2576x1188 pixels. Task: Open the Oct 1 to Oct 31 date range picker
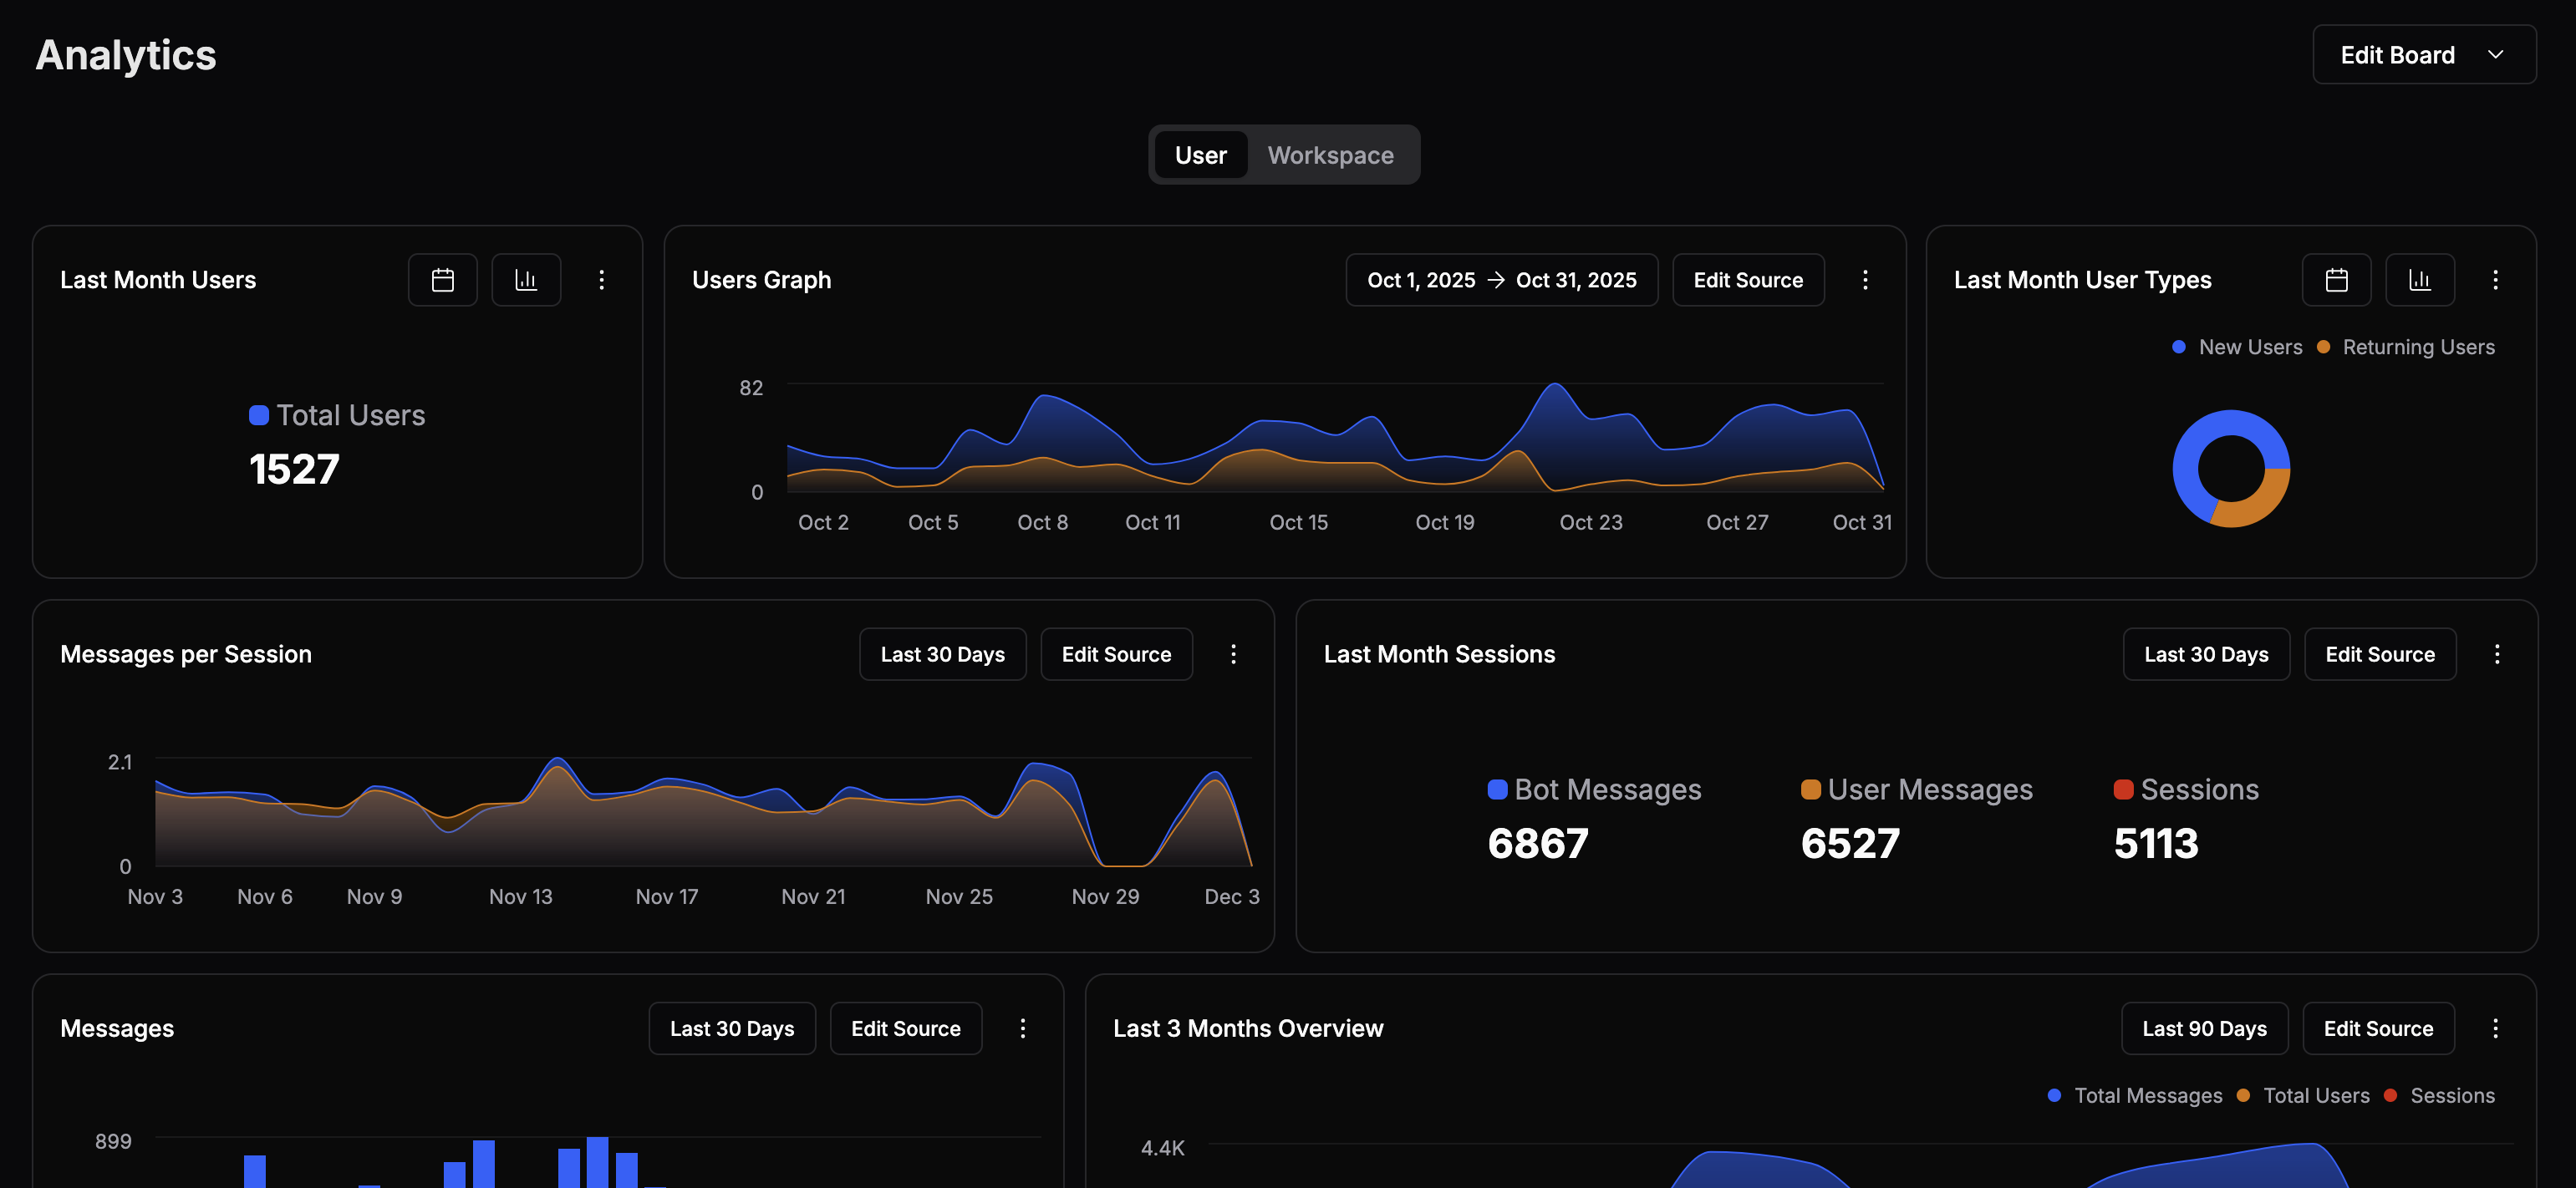pyautogui.click(x=1501, y=280)
